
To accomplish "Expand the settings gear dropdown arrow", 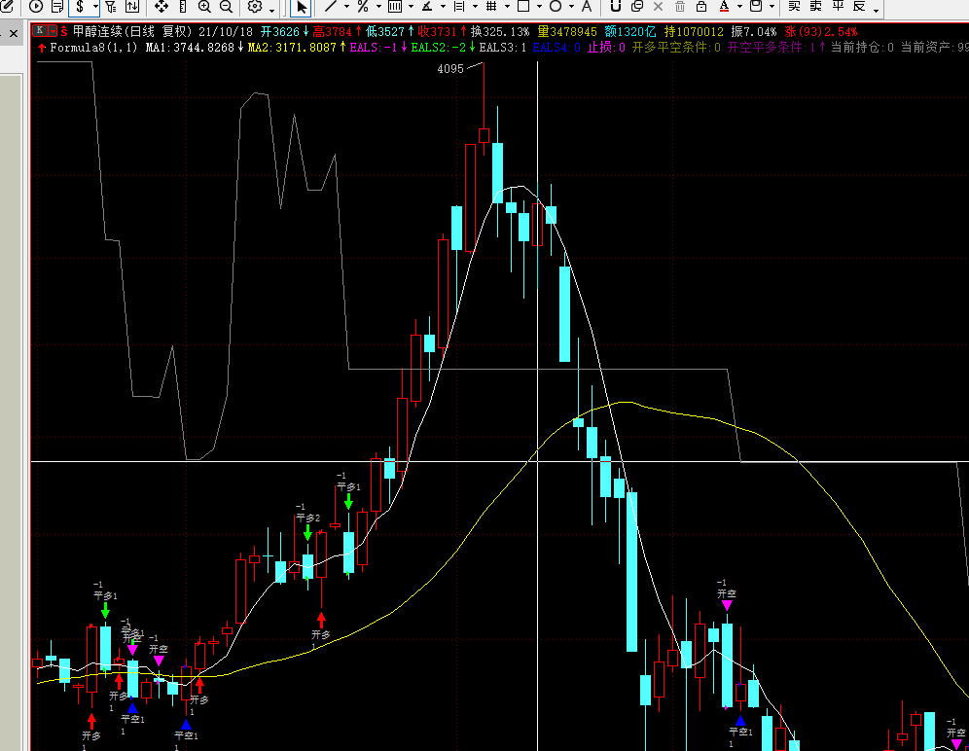I will click(271, 9).
